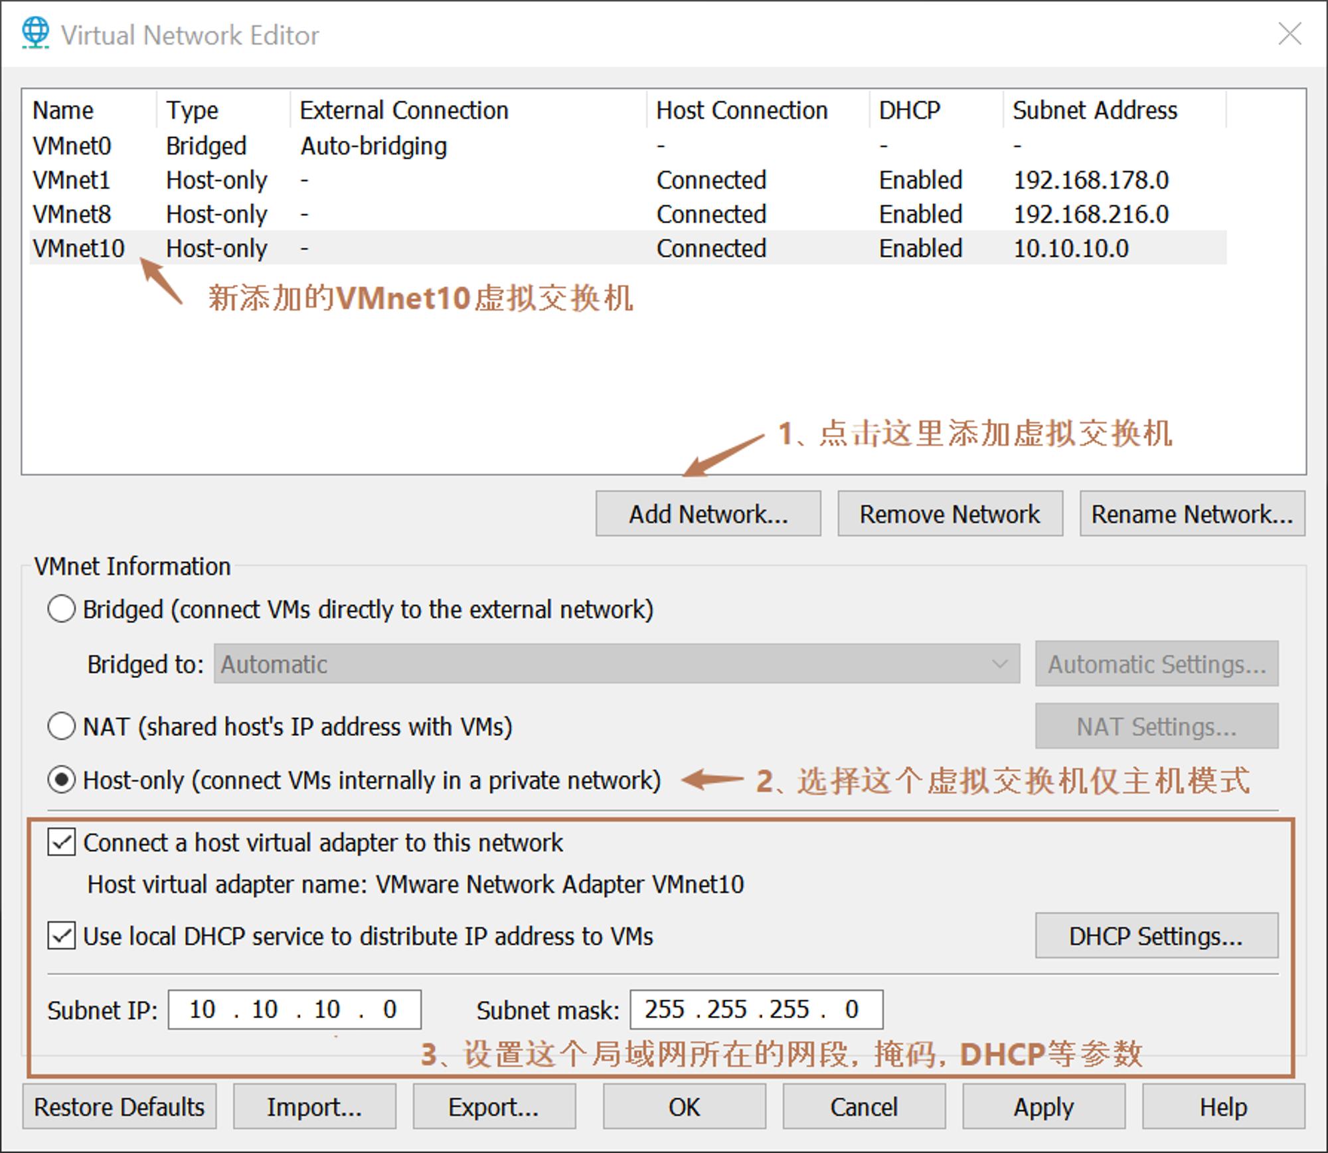Click the Cancel button
The height and width of the screenshot is (1153, 1328).
[864, 1107]
